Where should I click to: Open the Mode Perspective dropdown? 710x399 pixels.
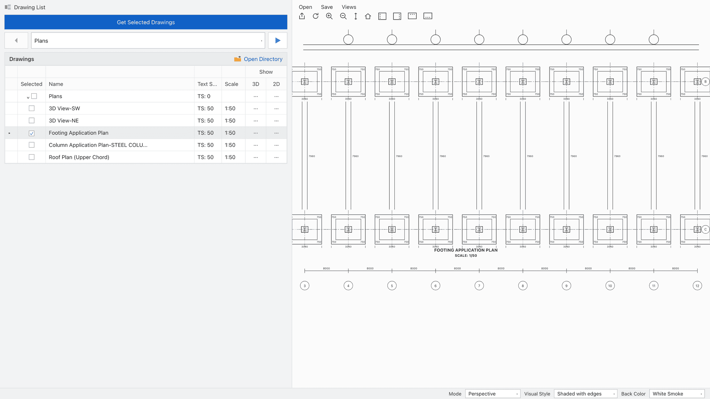[493, 394]
